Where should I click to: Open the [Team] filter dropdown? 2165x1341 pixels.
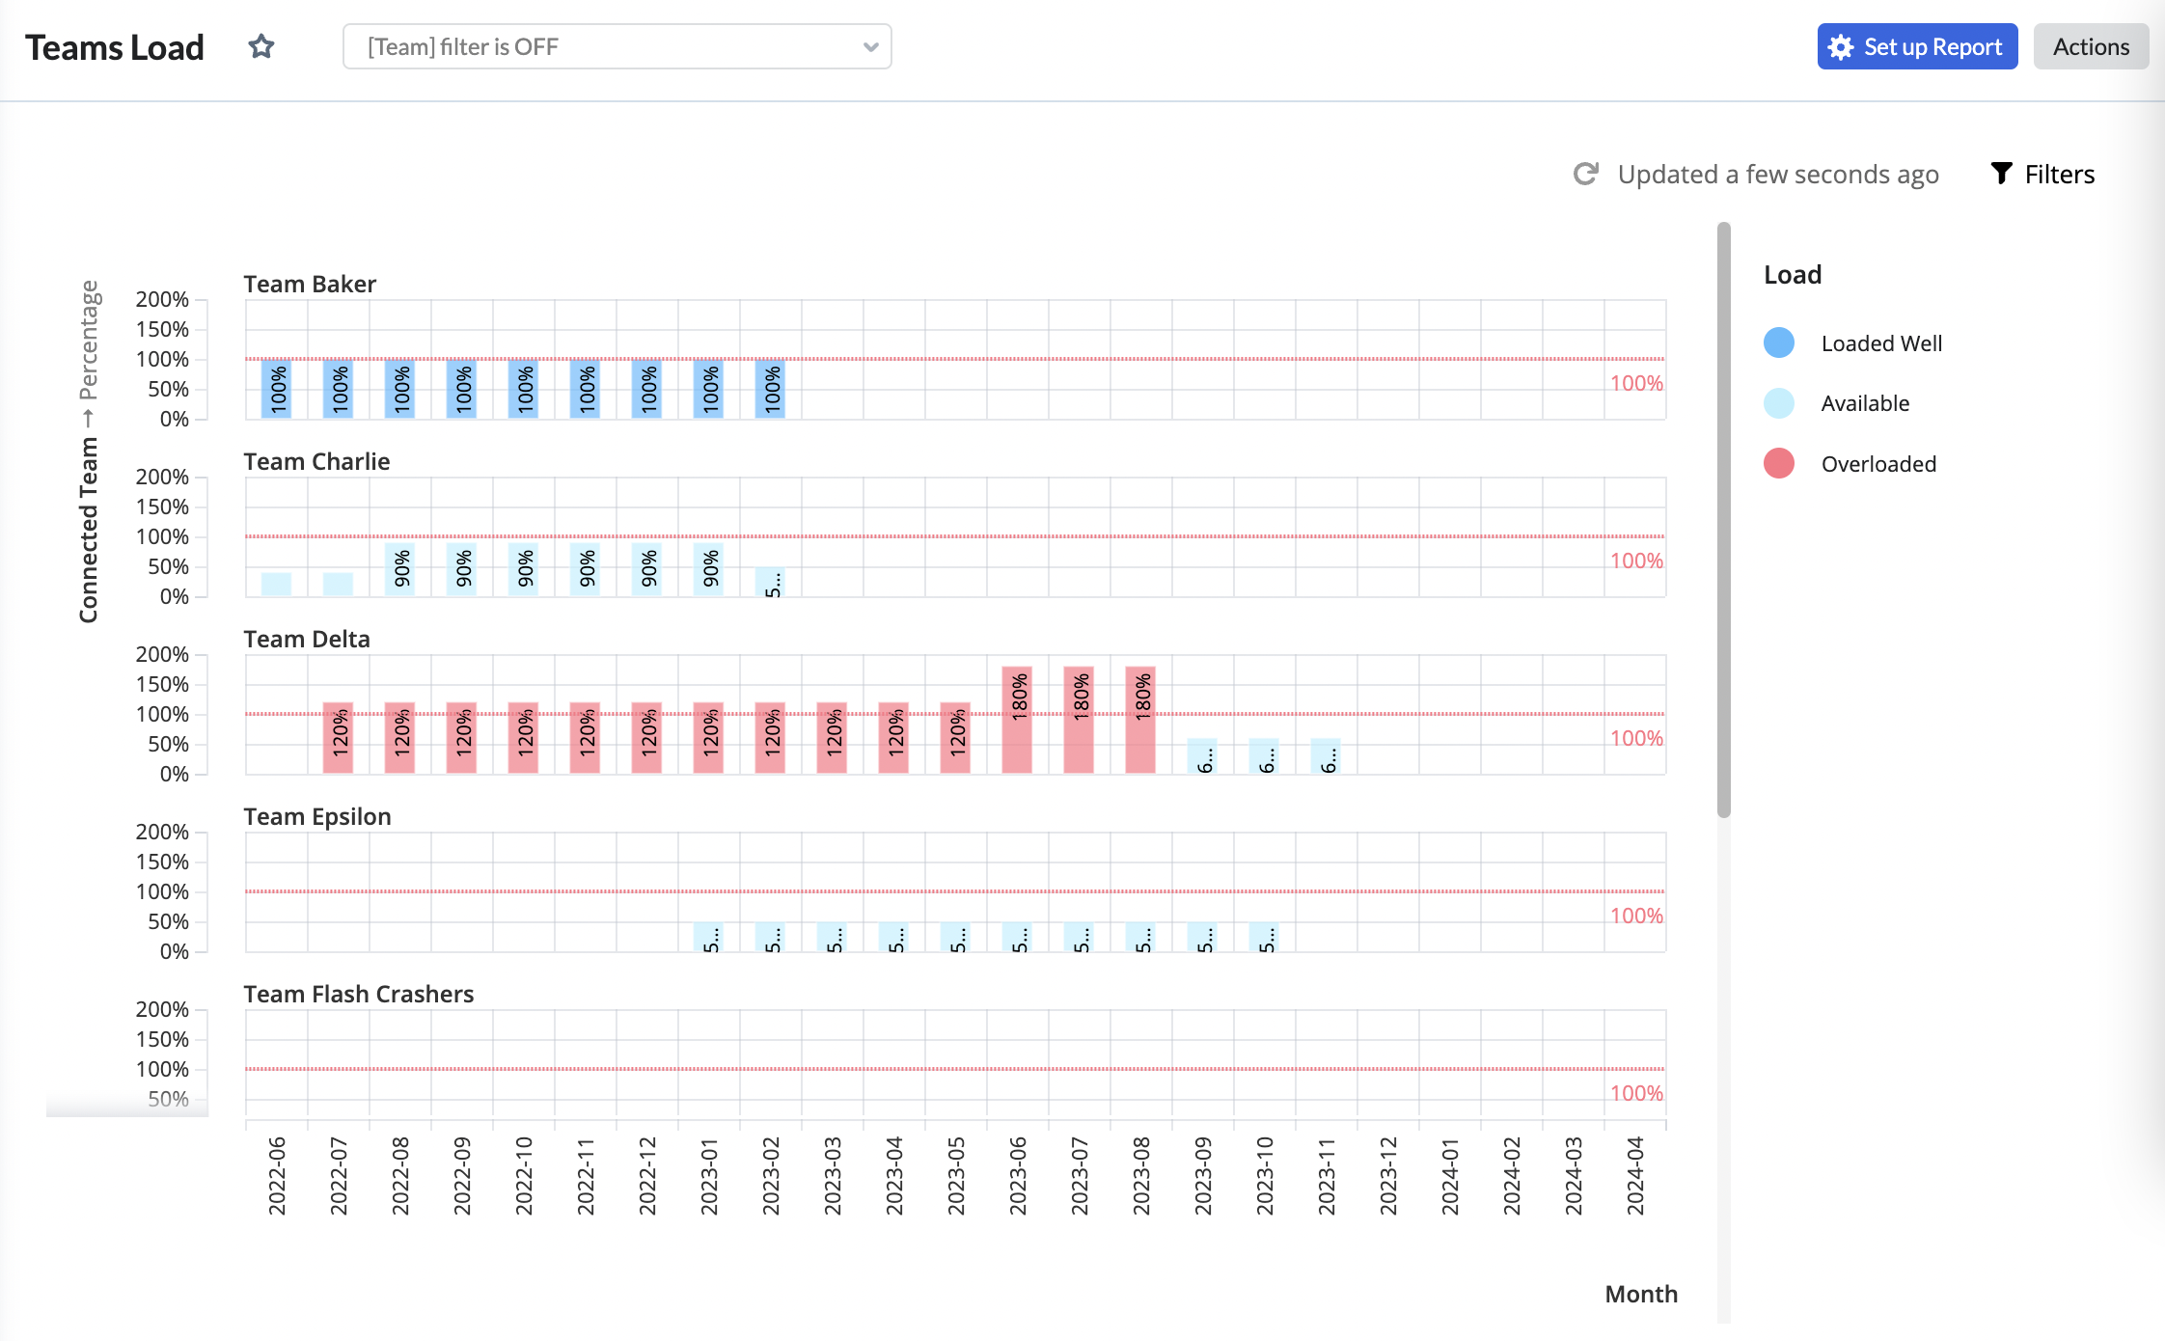[x=617, y=45]
